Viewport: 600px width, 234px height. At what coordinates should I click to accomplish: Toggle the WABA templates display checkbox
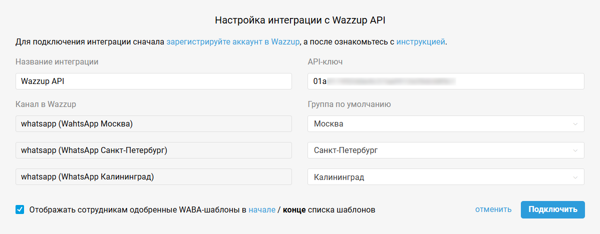point(20,210)
